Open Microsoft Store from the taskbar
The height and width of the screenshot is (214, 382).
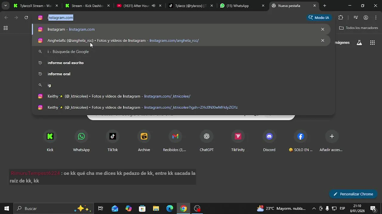[x=142, y=209]
